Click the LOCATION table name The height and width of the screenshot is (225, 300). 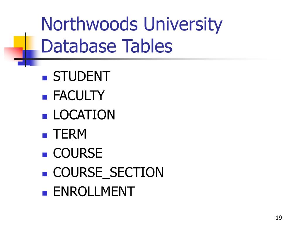point(84,115)
